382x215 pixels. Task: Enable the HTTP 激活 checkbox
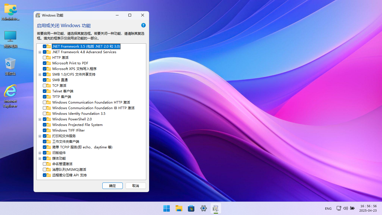[x=44, y=57]
